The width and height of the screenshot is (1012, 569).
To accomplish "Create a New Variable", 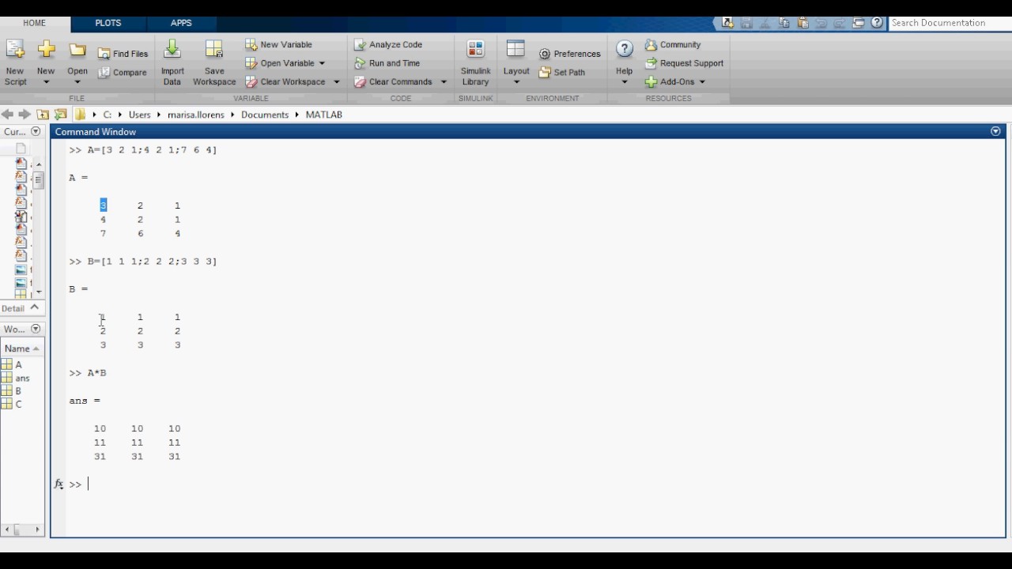I will (278, 45).
